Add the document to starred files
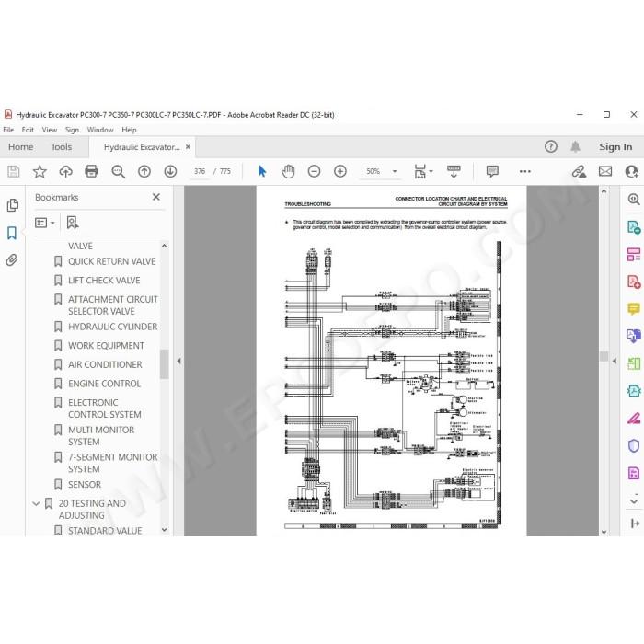This screenshot has height=644, width=644. (40, 171)
